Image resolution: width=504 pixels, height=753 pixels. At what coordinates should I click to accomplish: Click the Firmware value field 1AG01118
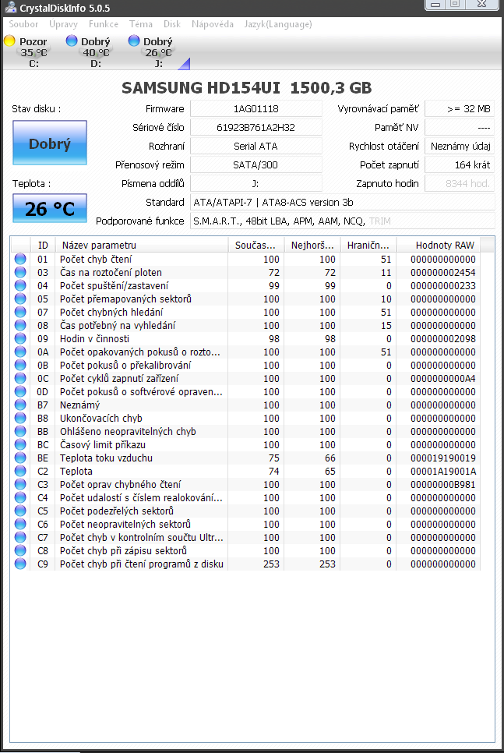(x=256, y=108)
